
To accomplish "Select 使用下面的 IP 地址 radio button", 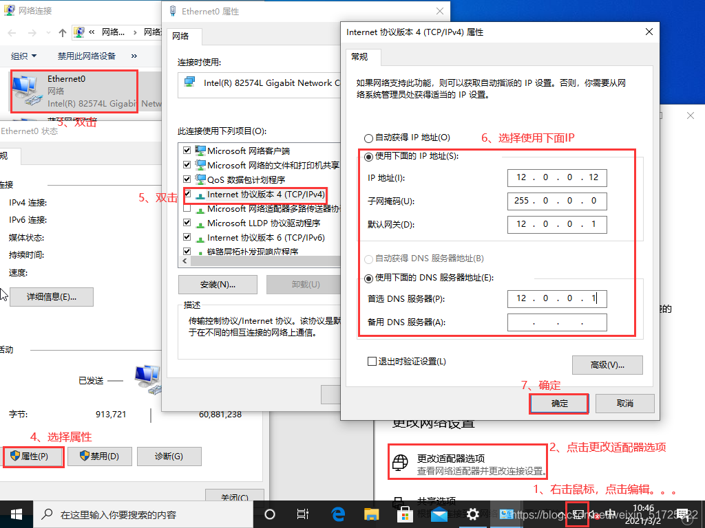I will (x=369, y=156).
